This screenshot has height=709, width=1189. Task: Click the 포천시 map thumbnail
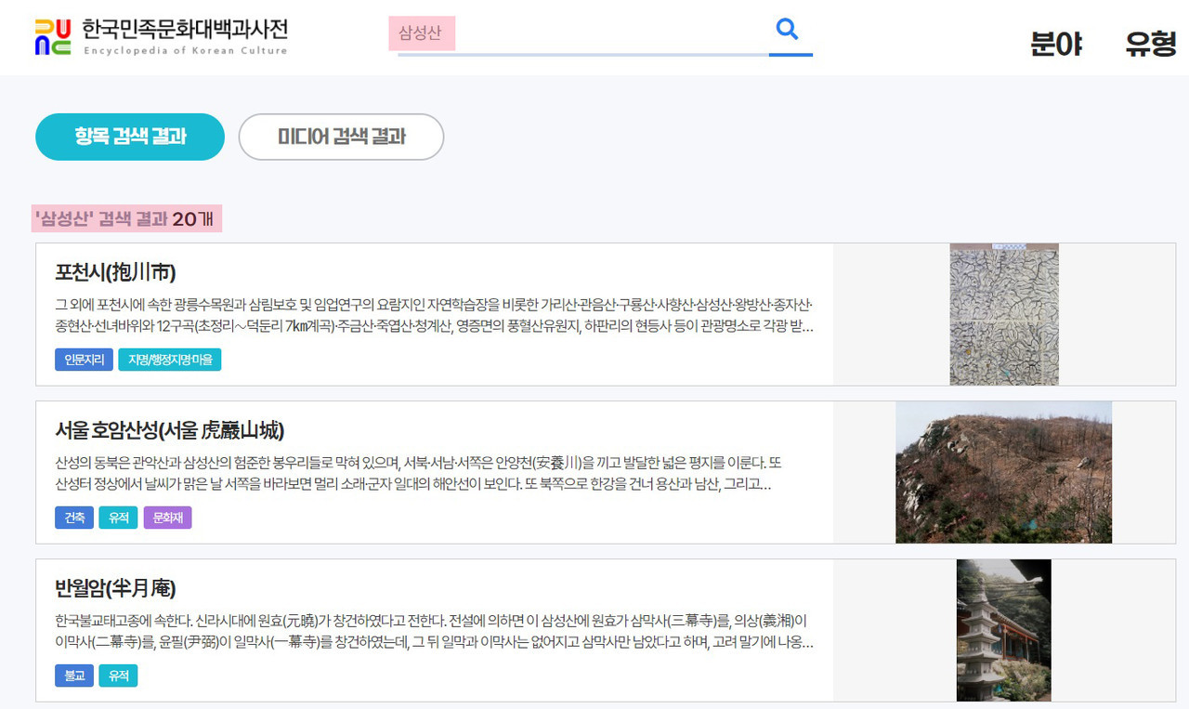pos(1003,313)
